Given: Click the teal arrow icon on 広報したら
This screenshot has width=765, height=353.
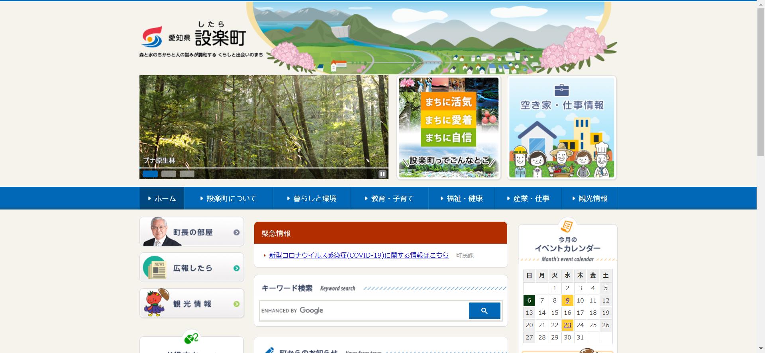Looking at the screenshot, I should tap(236, 268).
